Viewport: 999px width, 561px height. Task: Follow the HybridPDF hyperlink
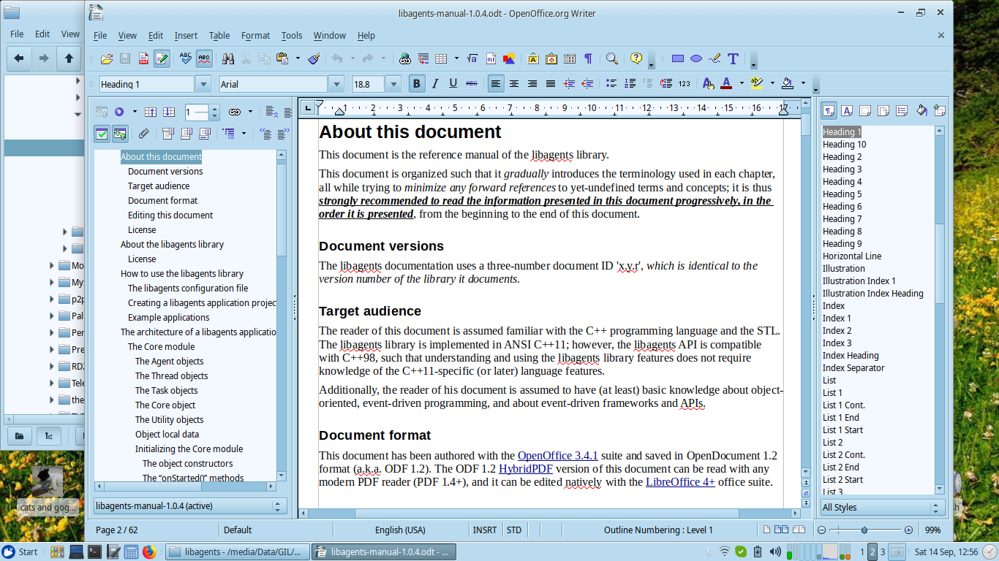coord(526,468)
